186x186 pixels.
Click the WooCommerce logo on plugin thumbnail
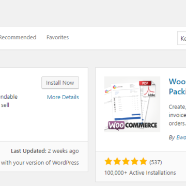[132, 125]
